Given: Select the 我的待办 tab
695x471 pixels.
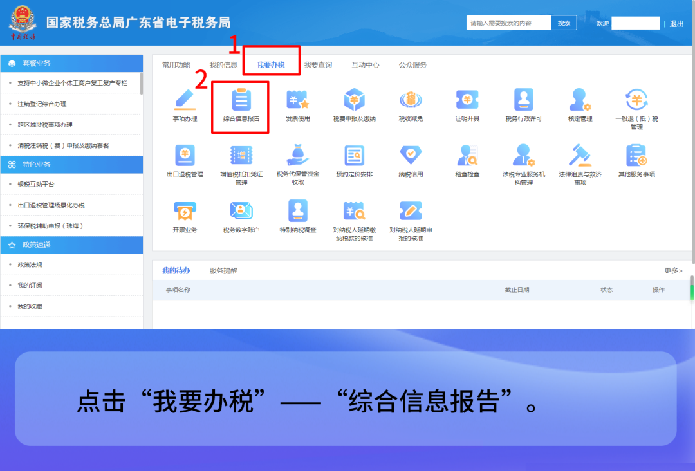Looking at the screenshot, I should click(176, 270).
